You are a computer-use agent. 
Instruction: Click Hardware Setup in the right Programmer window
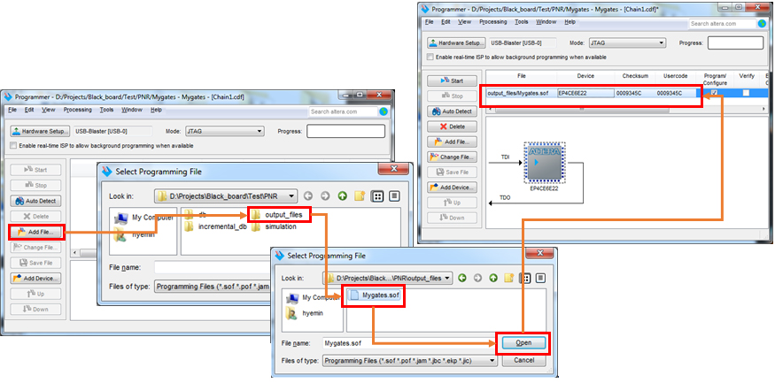457,43
